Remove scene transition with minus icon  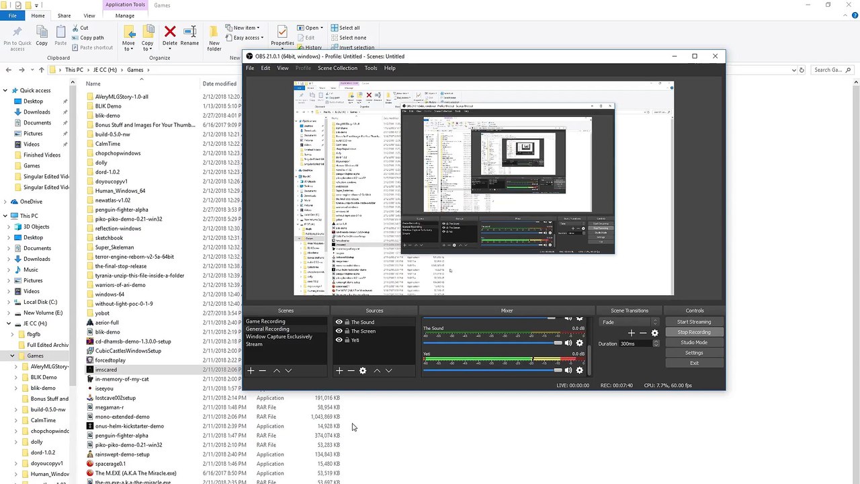[x=643, y=333]
